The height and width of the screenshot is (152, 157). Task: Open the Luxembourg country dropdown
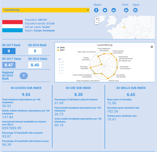pos(46,10)
